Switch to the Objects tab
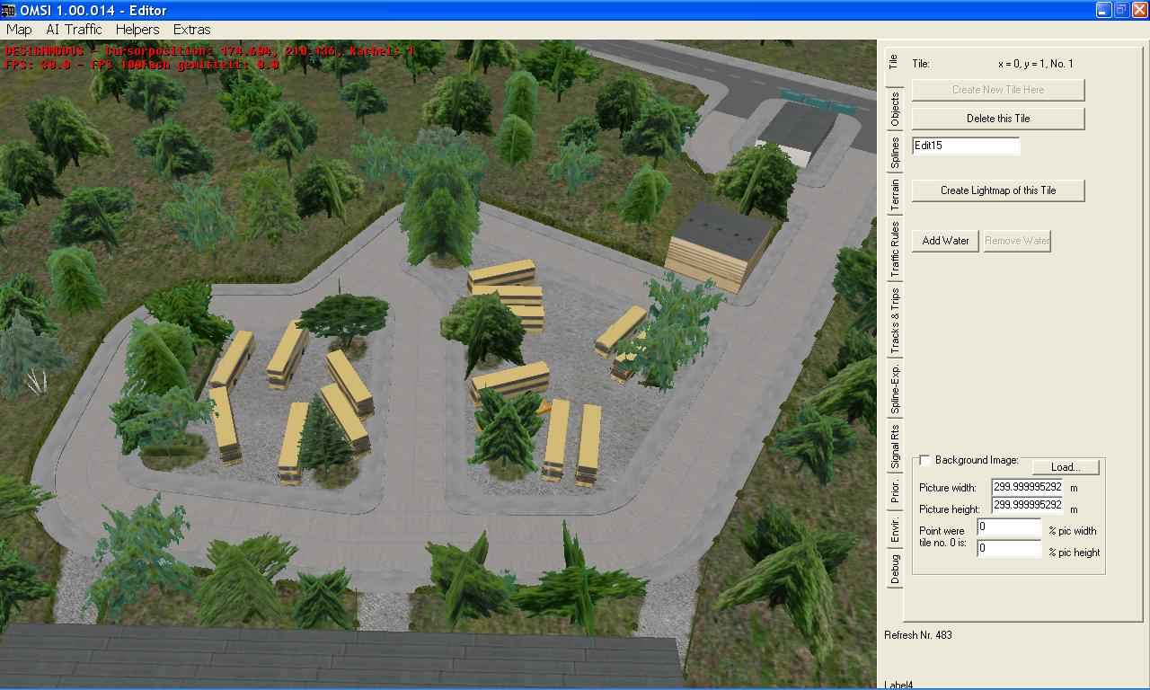Screen dimensions: 1150x690 pyautogui.click(x=894, y=110)
